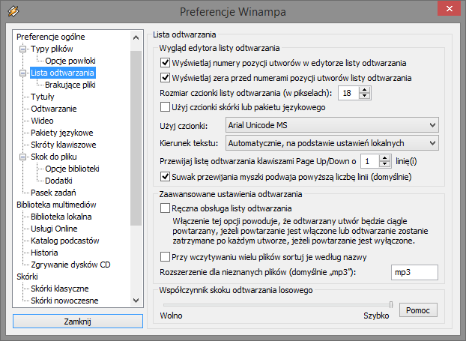Viewport: 466px width, 341px height.
Task: Select 'Typy plików' in the preferences tree
Action: coord(52,49)
